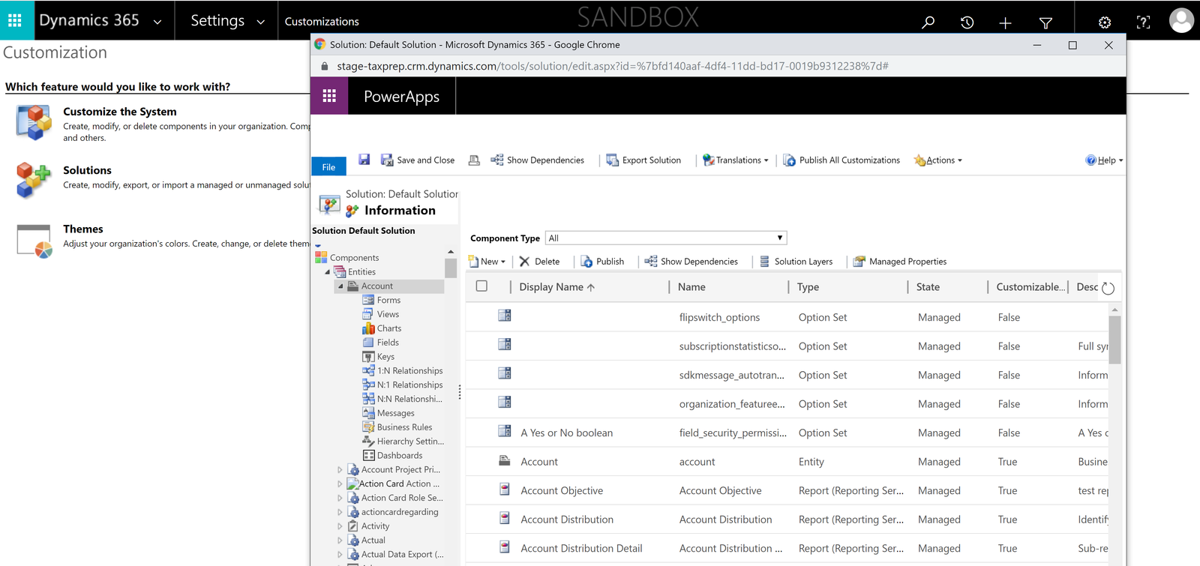Screen dimensions: 1200x566
Task: Click the grid's vertical scrollbar thumb
Action: tap(1114, 339)
